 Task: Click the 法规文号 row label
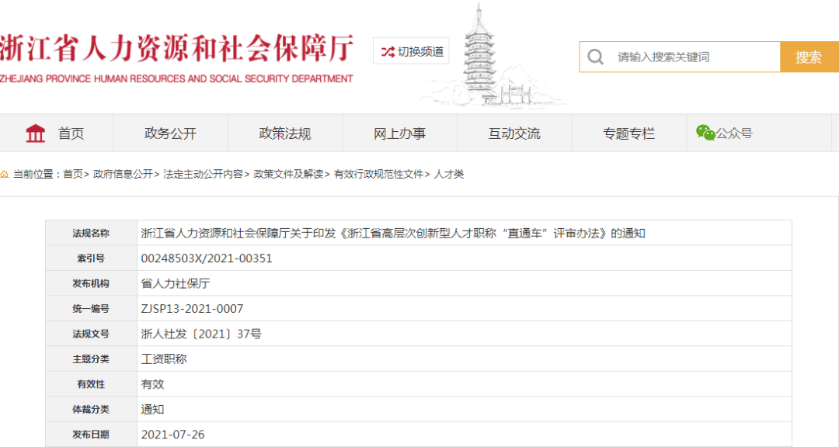(91, 334)
